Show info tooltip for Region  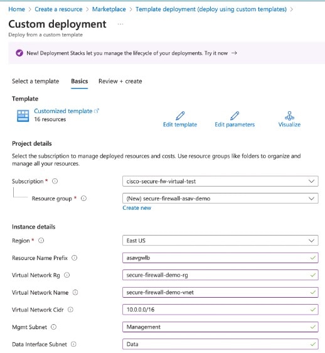pos(41,241)
